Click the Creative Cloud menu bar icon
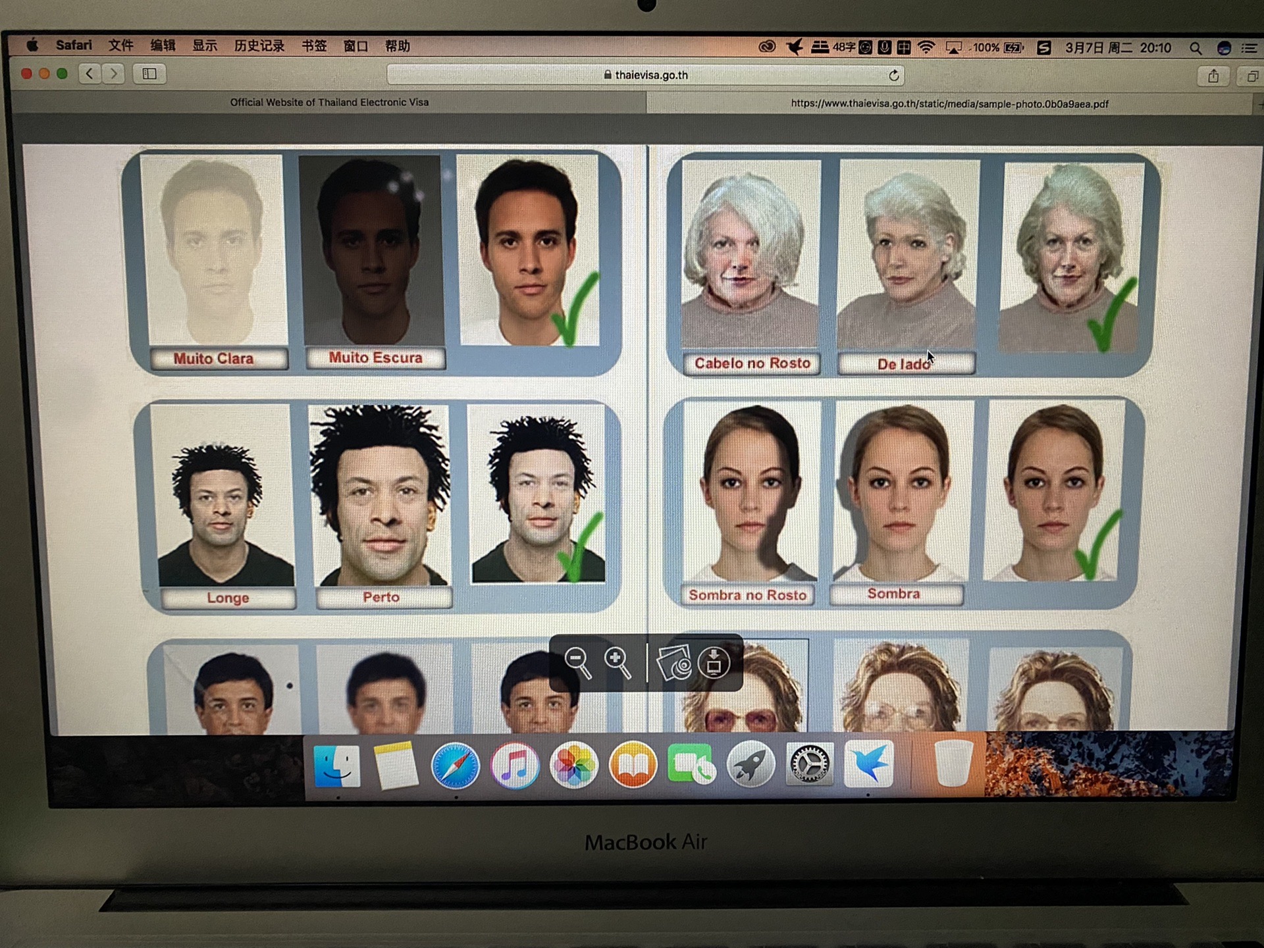 click(x=767, y=47)
